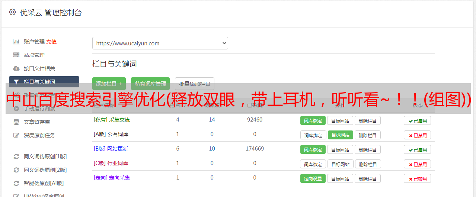The height and width of the screenshot is (197, 476).
Task: Click the edit icon beside 深度原创任务
Action: [16, 135]
